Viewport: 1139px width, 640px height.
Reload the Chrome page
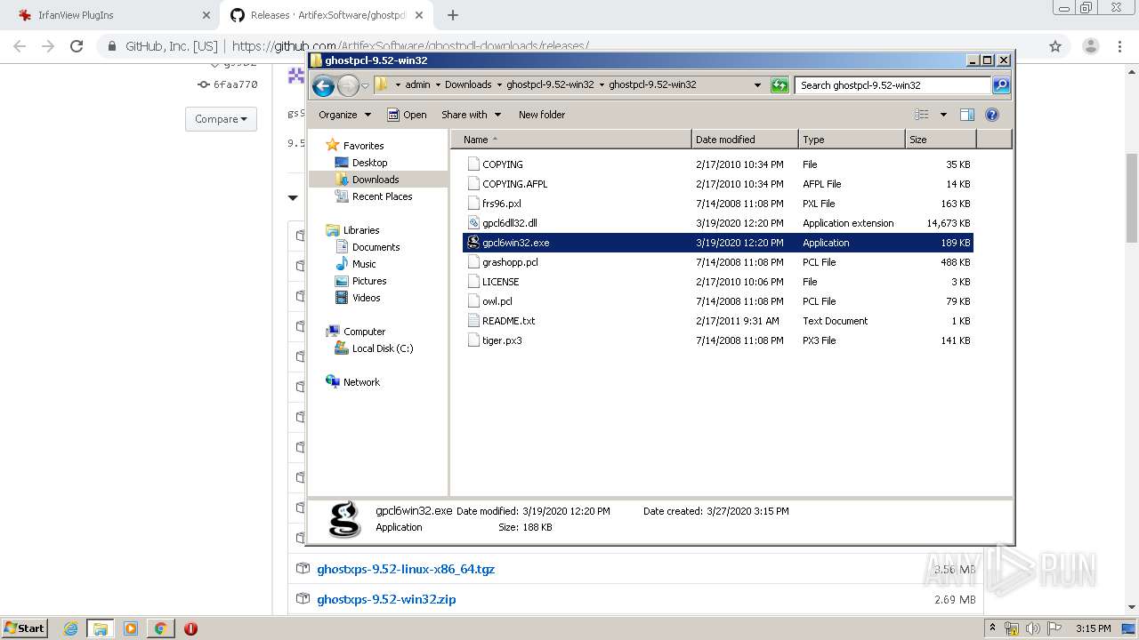(77, 46)
